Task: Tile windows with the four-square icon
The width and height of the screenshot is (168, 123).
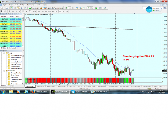Action: (84, 8)
